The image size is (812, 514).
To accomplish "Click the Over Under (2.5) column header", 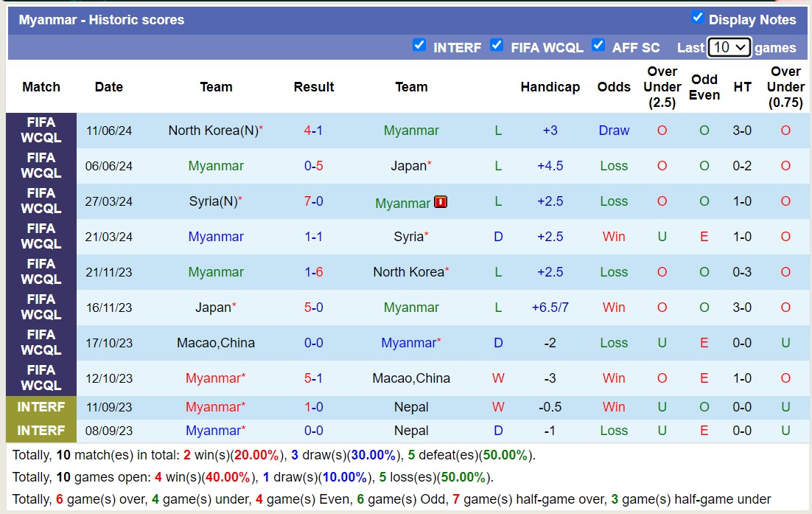I will point(661,87).
